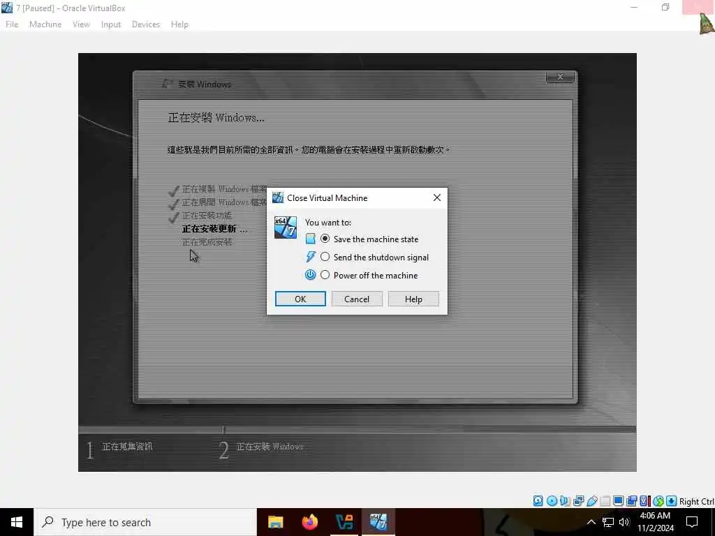Click the USB devices status icon

tap(592, 501)
